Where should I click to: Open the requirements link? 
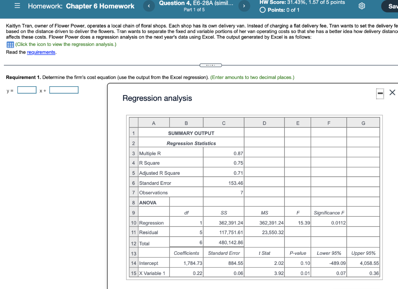coord(41,52)
